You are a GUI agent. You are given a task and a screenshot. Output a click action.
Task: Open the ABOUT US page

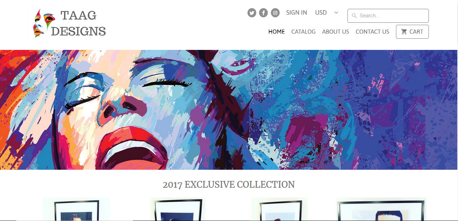pos(336,32)
